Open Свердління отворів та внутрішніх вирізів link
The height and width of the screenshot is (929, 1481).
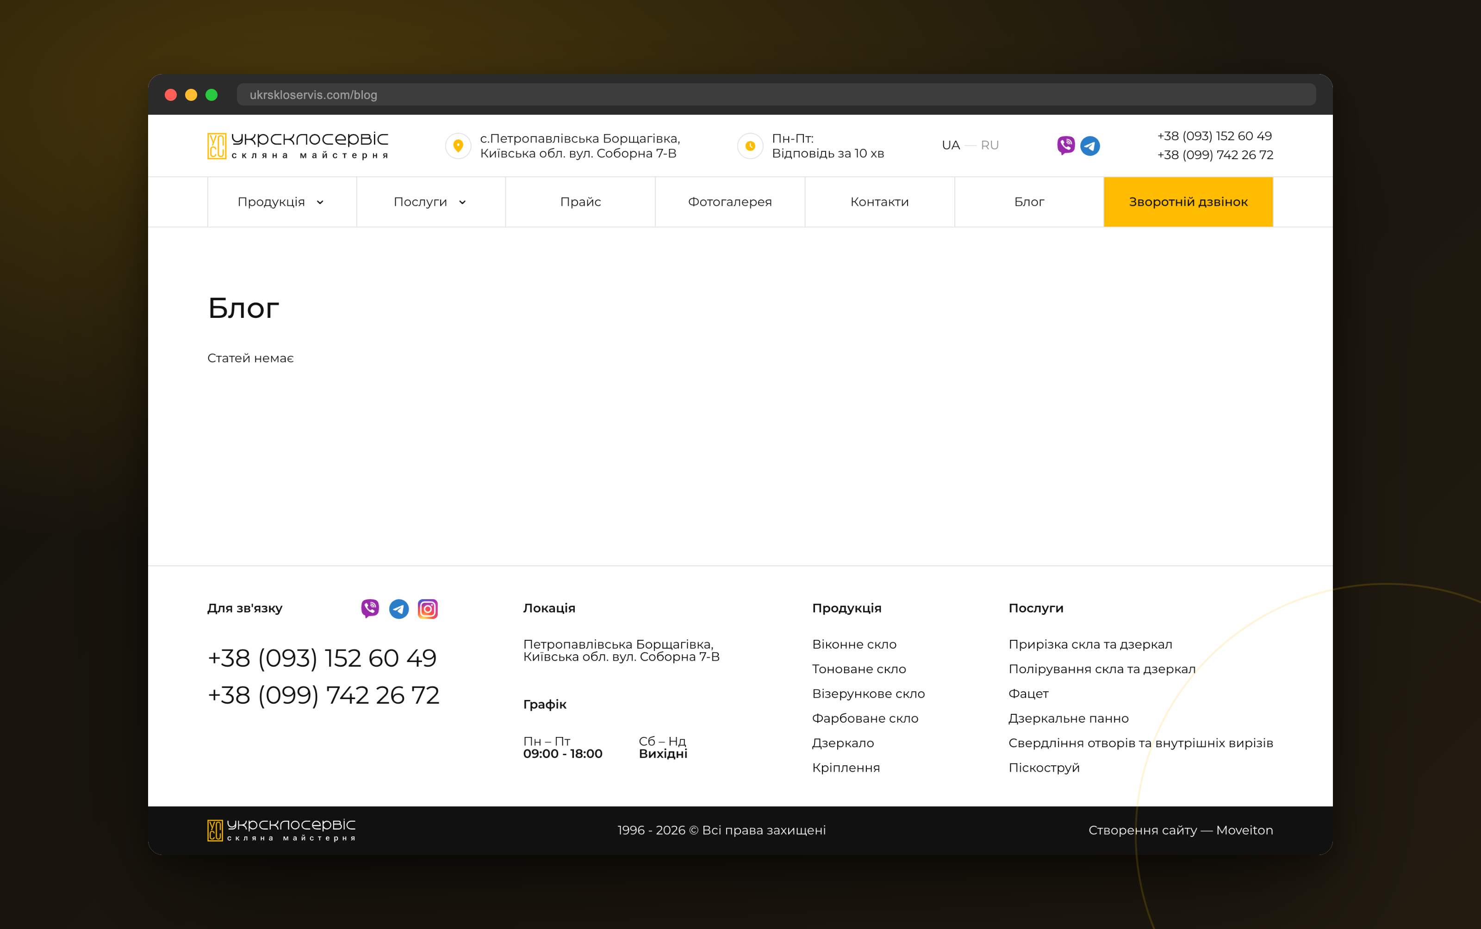(x=1140, y=743)
